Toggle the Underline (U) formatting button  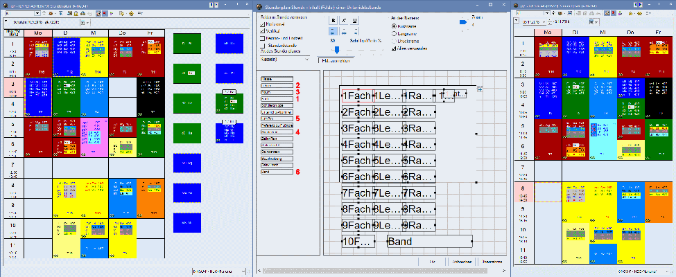click(x=356, y=21)
